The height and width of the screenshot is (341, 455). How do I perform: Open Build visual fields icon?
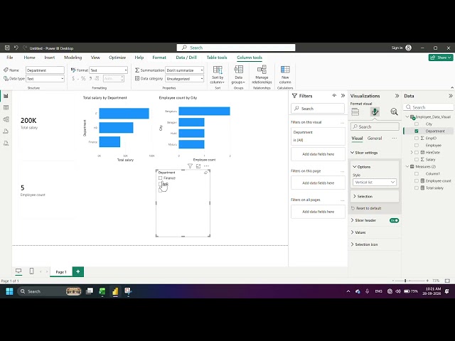[355, 112]
